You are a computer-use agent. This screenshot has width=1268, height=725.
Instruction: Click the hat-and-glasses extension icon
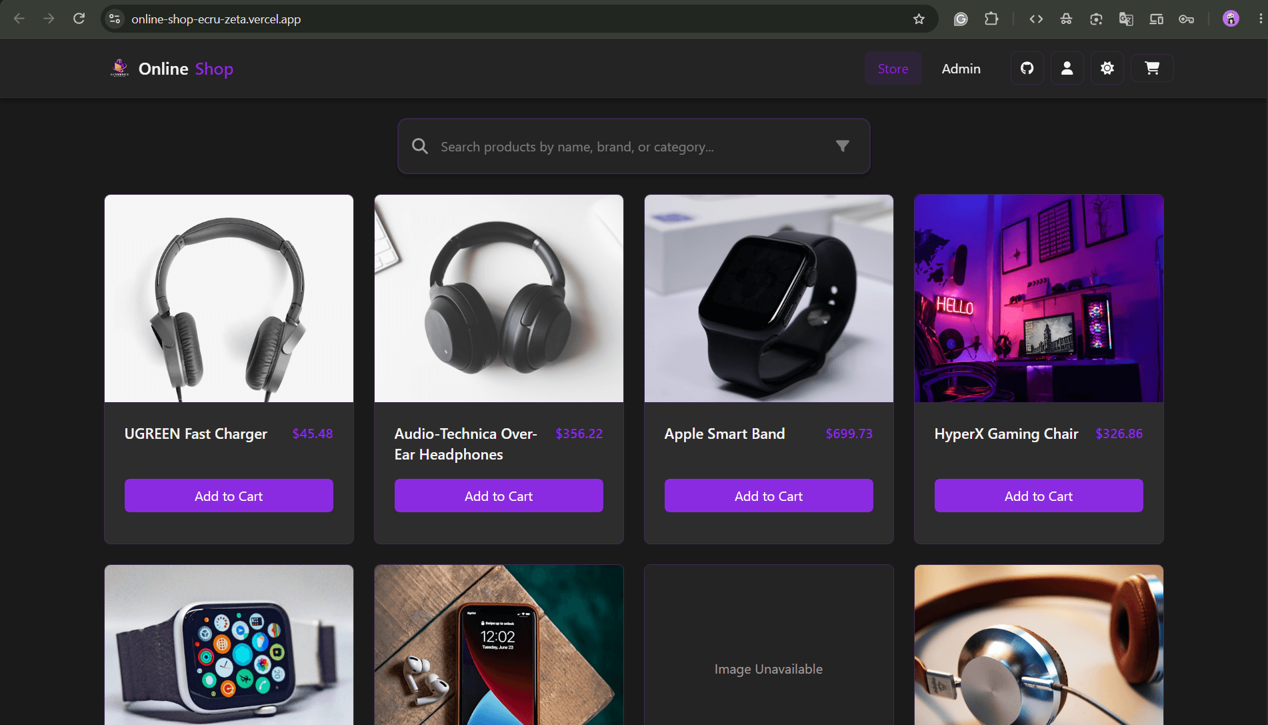[1066, 19]
